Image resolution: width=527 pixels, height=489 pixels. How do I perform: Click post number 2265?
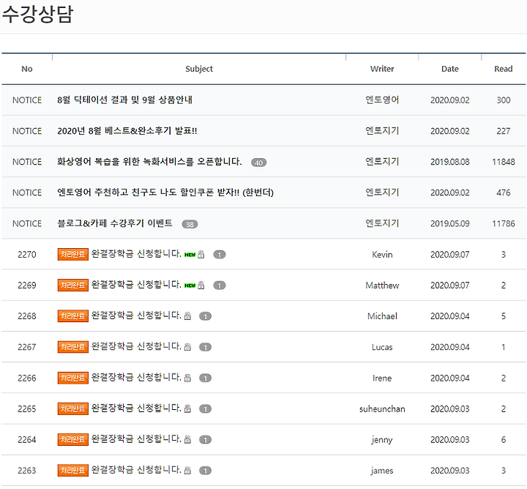pyautogui.click(x=27, y=409)
